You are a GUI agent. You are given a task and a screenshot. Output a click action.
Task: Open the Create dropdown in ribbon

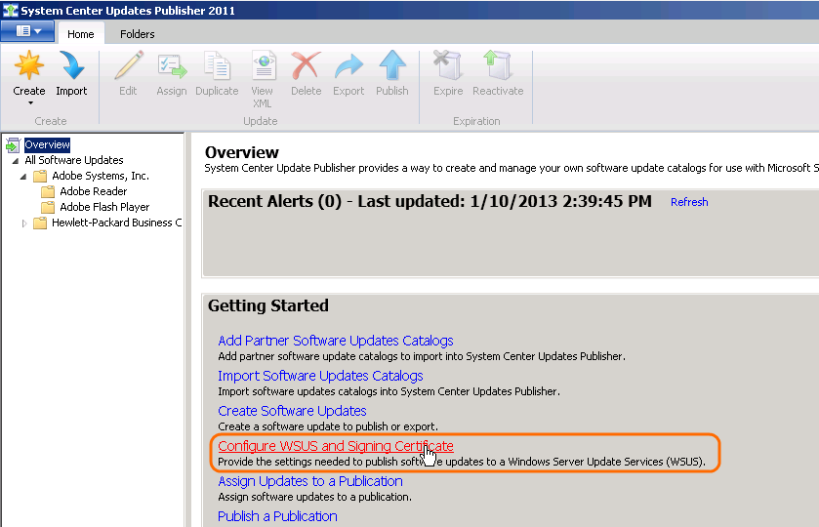pyautogui.click(x=29, y=101)
